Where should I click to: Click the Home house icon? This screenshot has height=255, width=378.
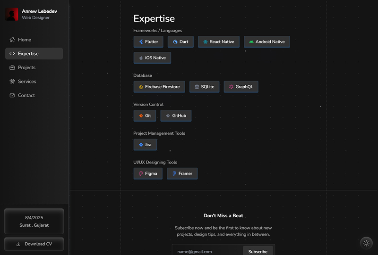click(x=12, y=40)
